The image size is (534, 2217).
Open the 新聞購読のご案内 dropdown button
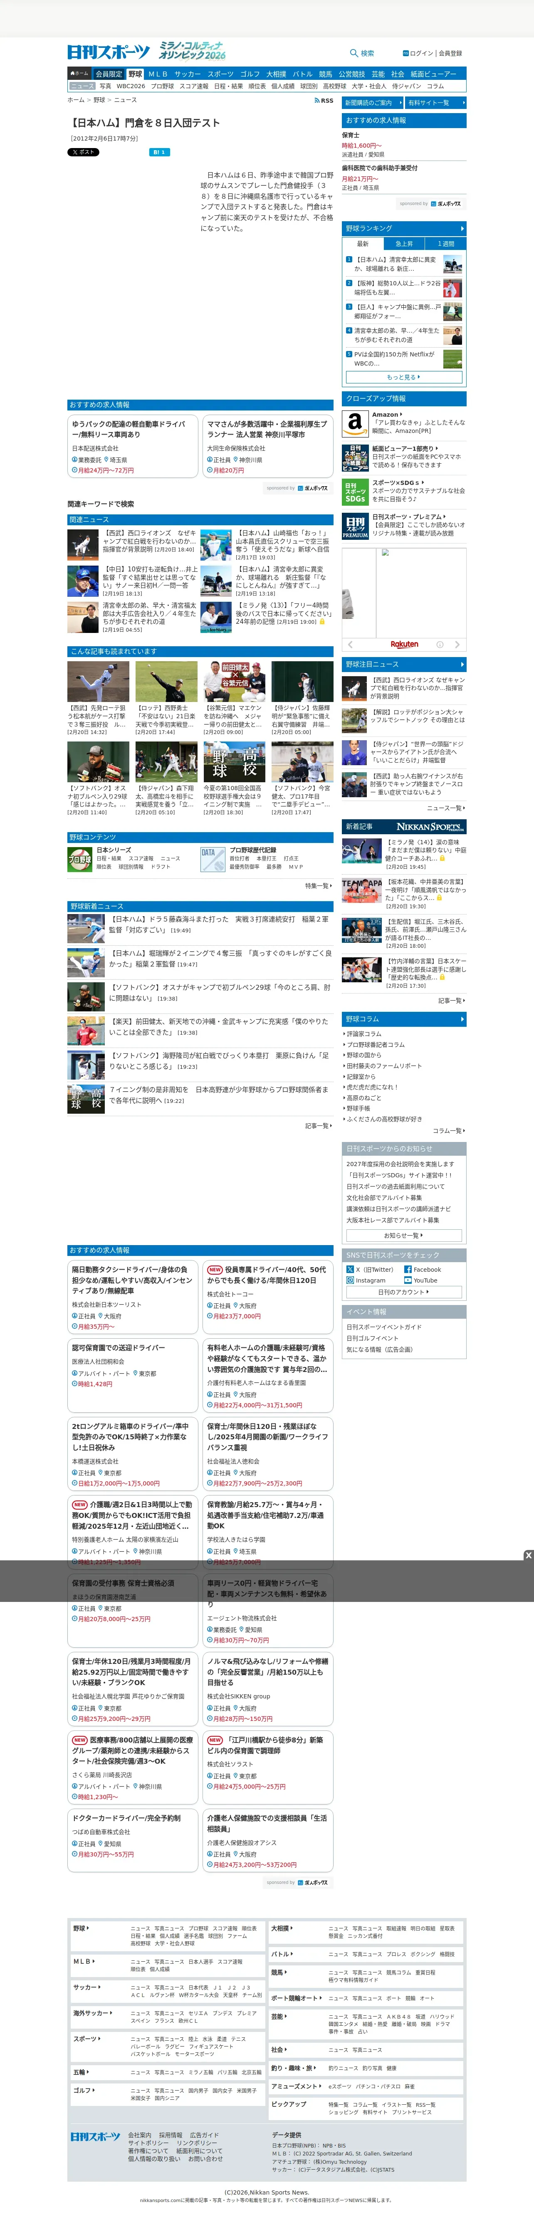[372, 102]
